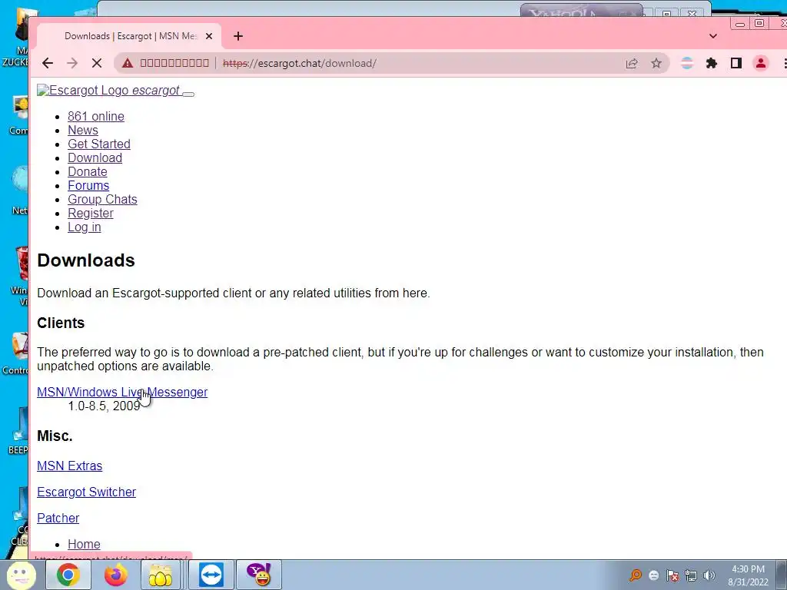Open the MSN/Windows Live Messenger link
Viewport: 787px width, 590px height.
point(122,393)
